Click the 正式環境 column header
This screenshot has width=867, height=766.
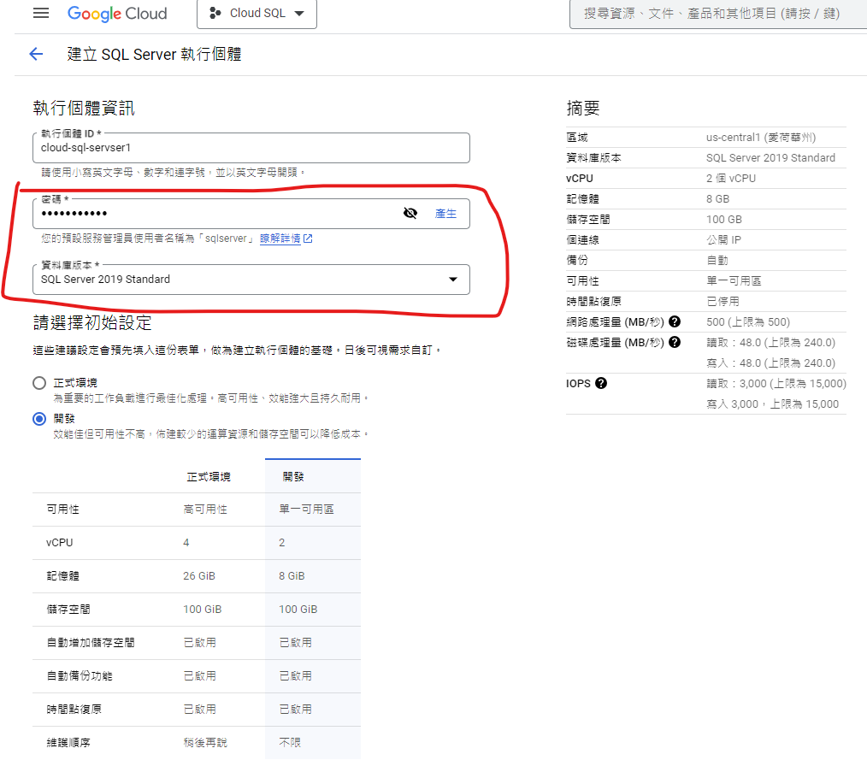(208, 477)
